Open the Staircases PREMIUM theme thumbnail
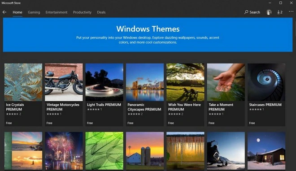Screen dimensions: 296x171 coord(266,82)
